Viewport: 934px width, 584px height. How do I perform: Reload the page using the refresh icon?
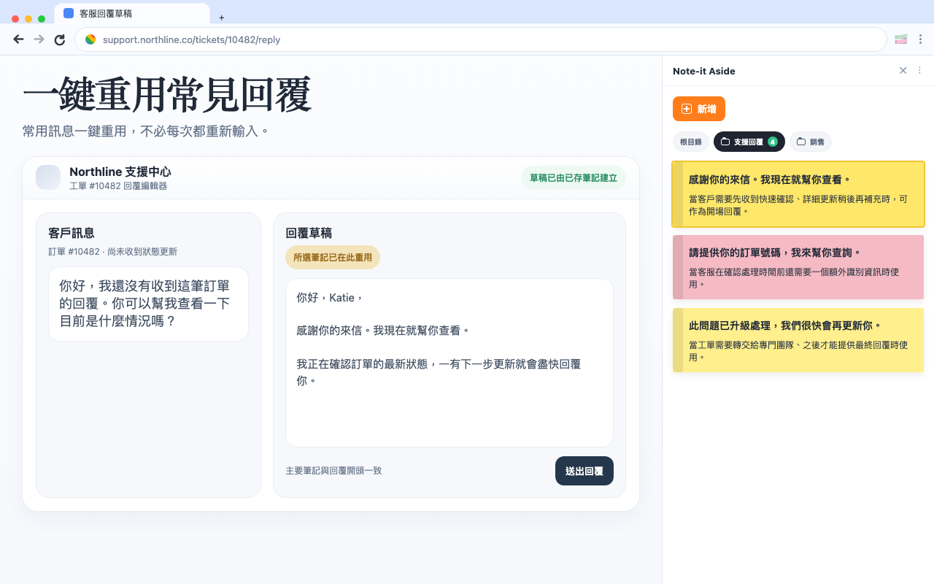(x=60, y=39)
